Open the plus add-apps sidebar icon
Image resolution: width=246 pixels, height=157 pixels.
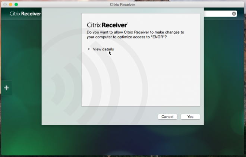[6, 88]
